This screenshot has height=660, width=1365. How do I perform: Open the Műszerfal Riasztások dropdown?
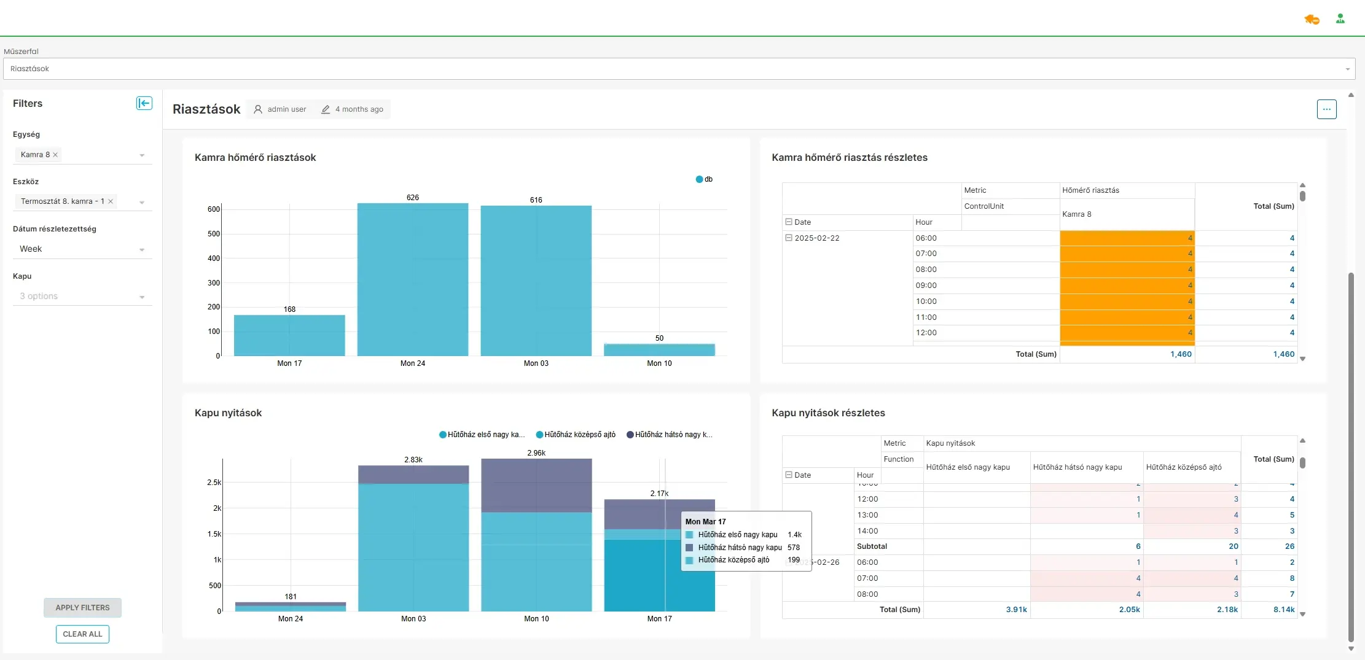[679, 69]
